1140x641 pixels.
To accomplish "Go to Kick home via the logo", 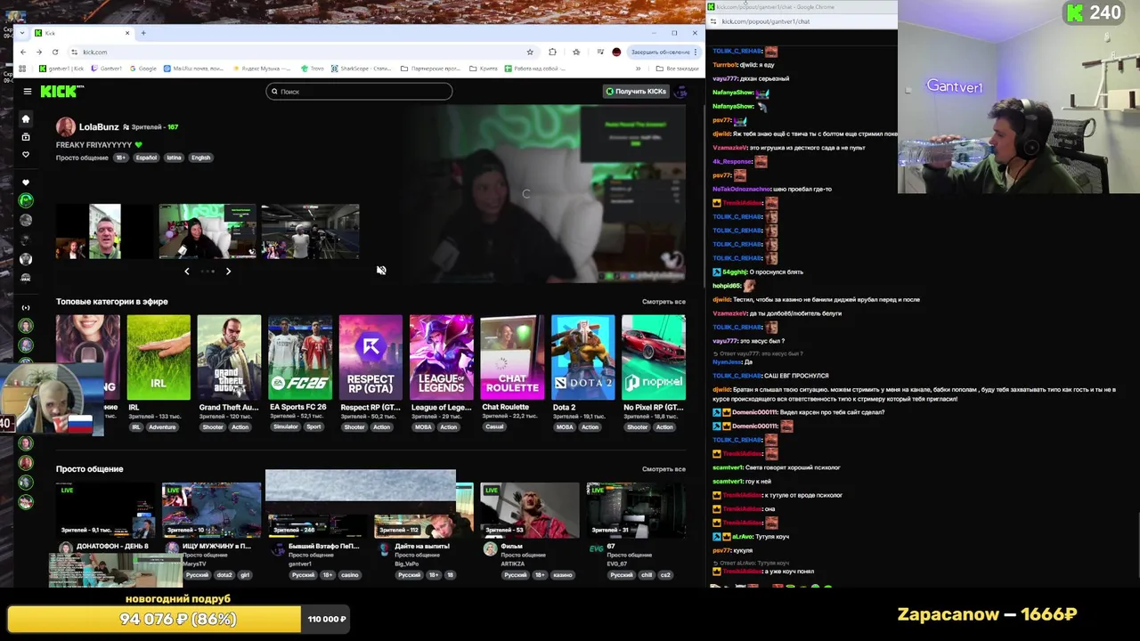I will (x=61, y=91).
